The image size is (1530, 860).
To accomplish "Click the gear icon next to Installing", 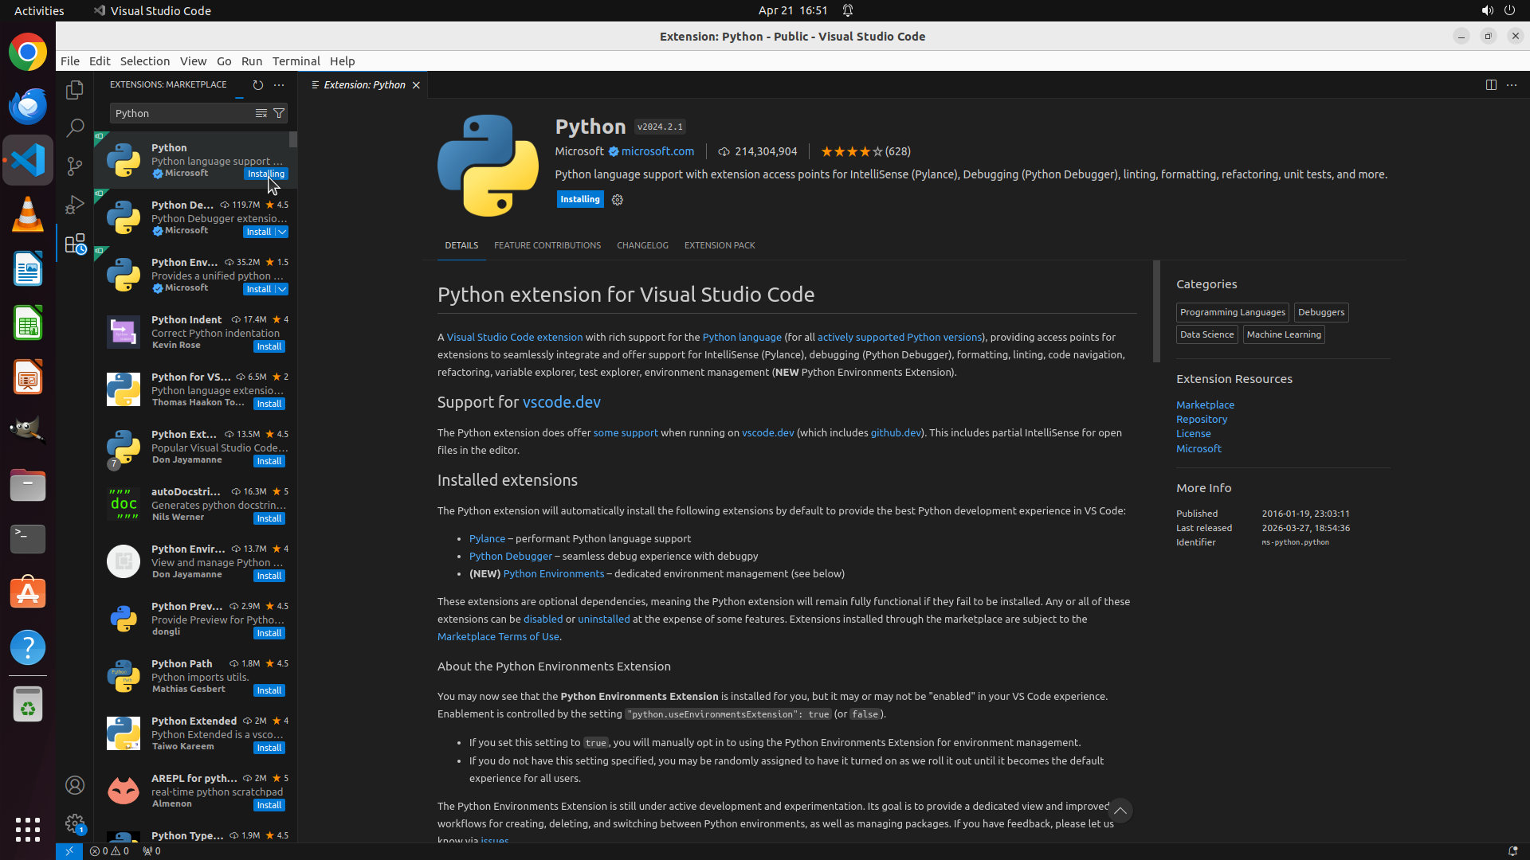I will point(618,200).
